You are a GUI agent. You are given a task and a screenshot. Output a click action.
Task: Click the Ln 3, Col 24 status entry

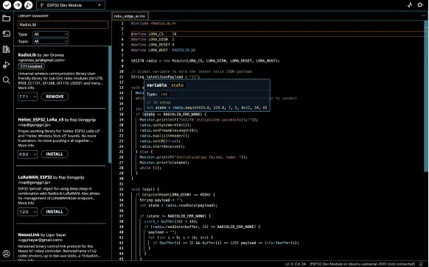[295, 264]
